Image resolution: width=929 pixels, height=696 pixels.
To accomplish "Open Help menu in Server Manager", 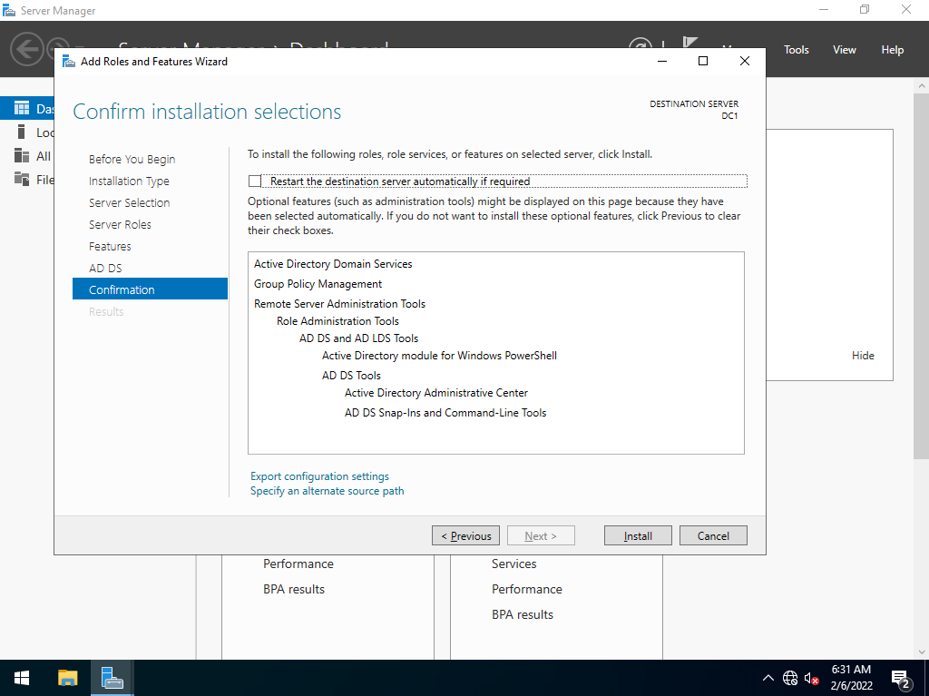I will tap(892, 50).
